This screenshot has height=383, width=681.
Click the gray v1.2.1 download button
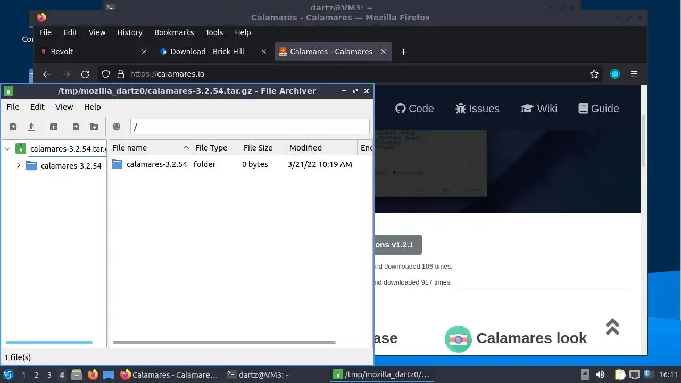pos(398,245)
